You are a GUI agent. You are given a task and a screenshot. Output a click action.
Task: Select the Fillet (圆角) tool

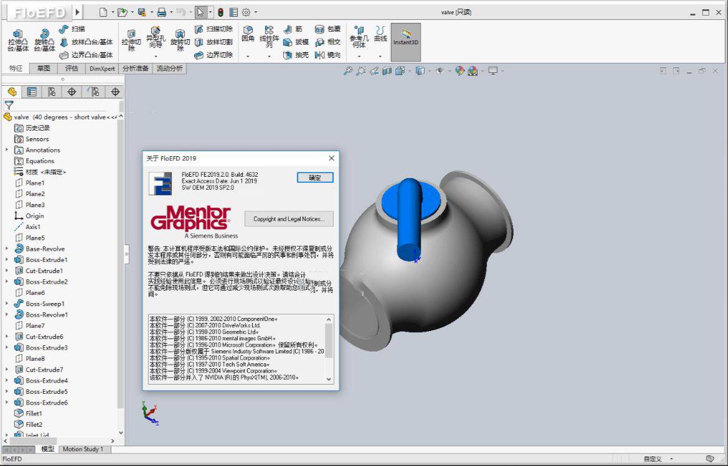click(x=248, y=34)
